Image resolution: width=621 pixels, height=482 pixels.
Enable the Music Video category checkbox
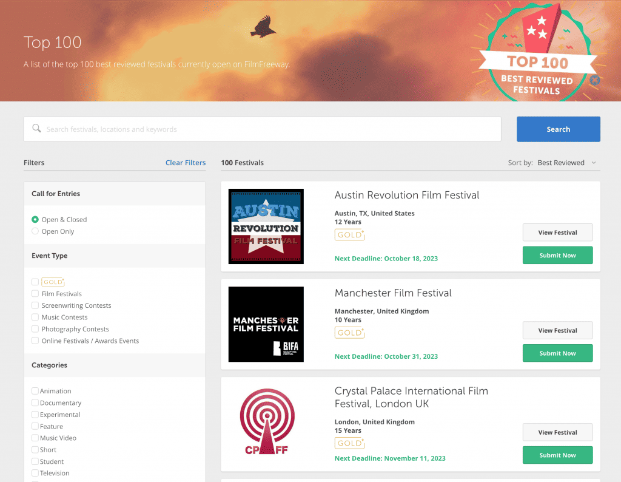tap(35, 438)
